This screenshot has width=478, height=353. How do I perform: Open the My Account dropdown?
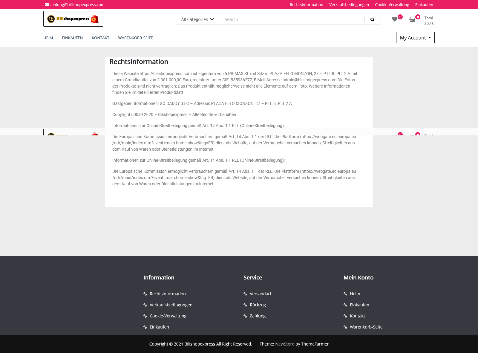415,38
